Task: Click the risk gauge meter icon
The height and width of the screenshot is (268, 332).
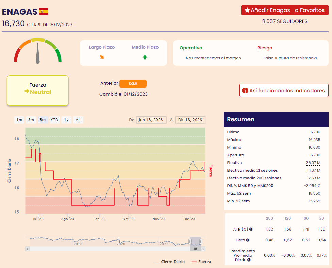Action: point(38,51)
